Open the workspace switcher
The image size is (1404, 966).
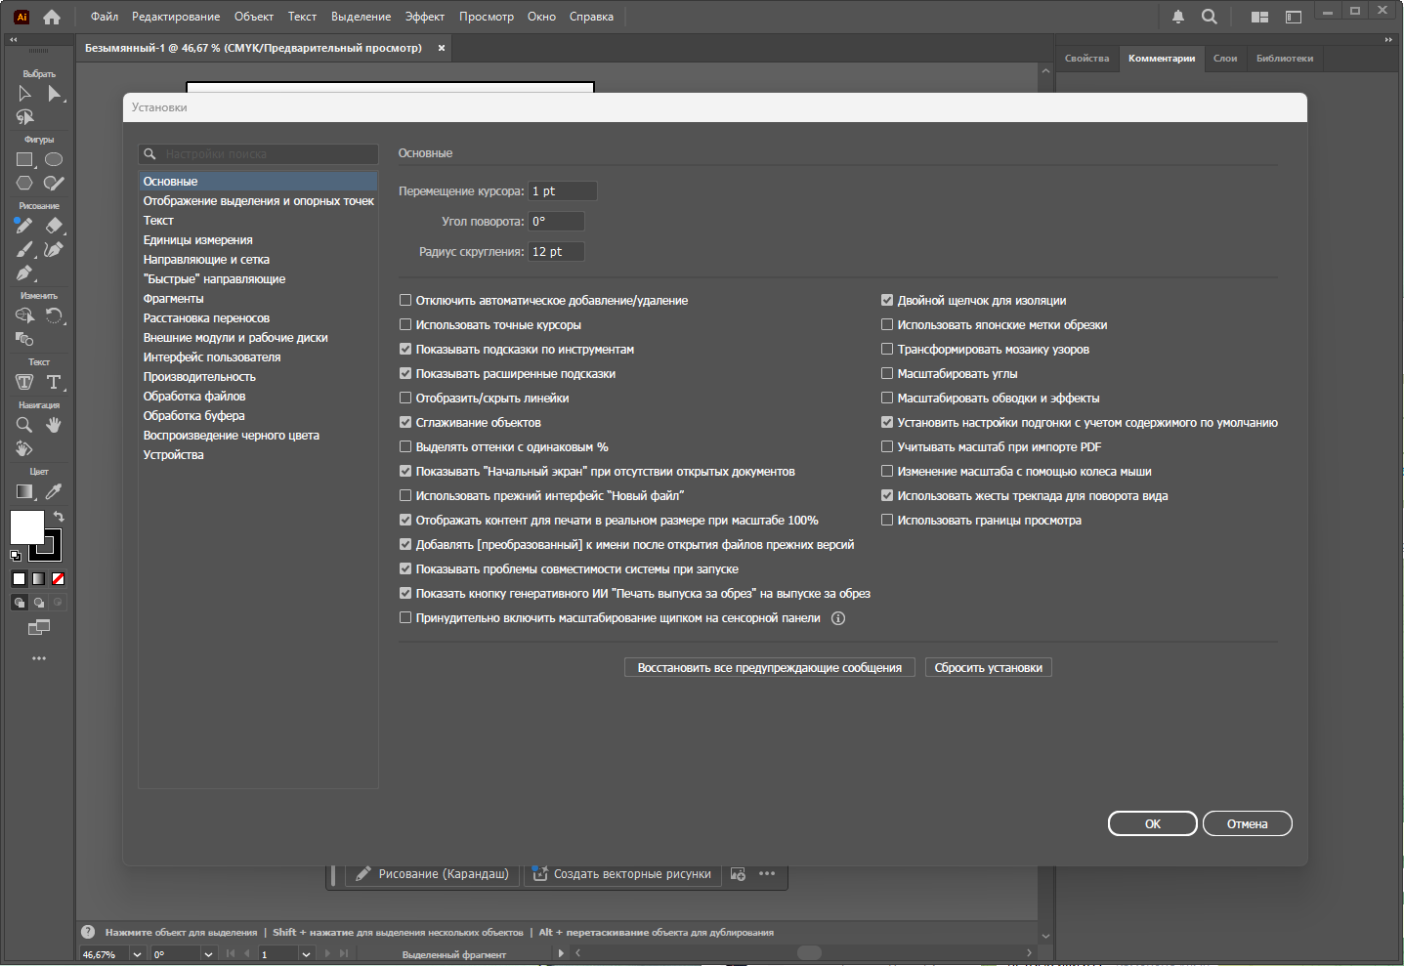1294,17
